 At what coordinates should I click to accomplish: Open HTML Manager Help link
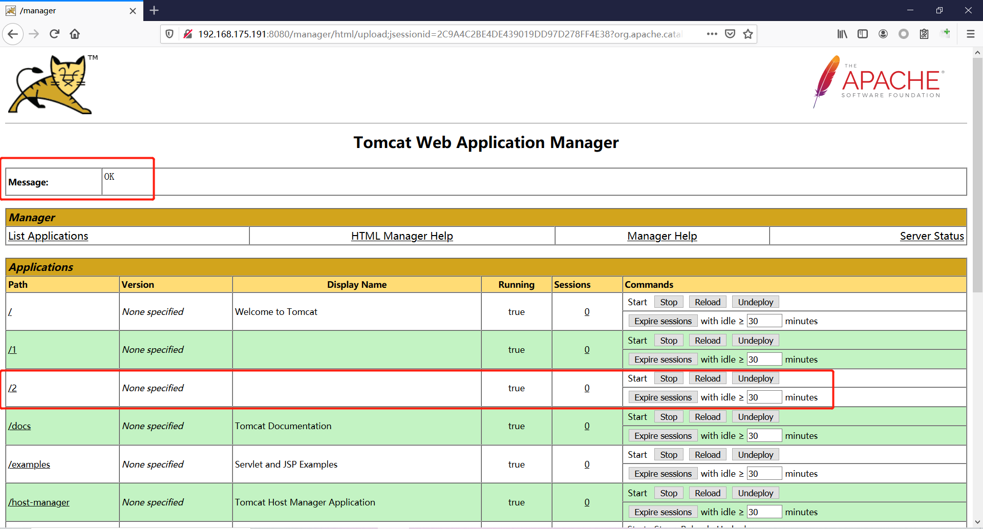click(402, 236)
